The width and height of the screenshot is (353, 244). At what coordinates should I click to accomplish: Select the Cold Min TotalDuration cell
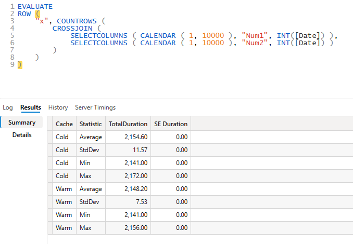click(x=128, y=163)
